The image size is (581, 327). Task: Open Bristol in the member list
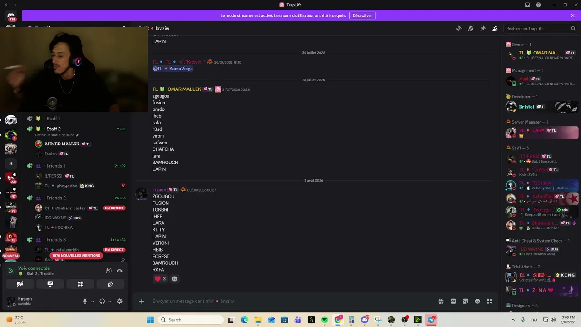(x=542, y=107)
